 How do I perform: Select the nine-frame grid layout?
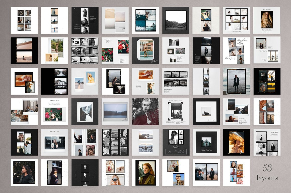(236, 20)
